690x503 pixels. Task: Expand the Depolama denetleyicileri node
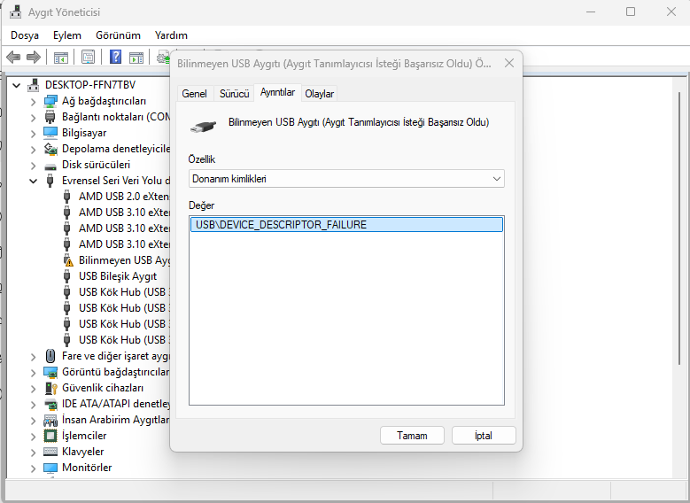pos(34,150)
